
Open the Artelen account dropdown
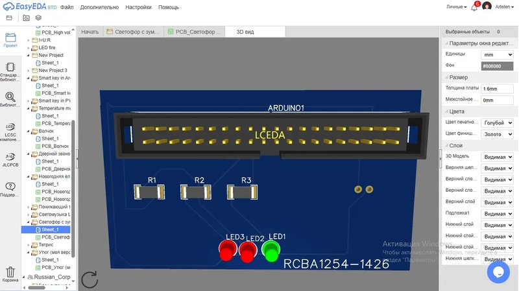(x=504, y=6)
